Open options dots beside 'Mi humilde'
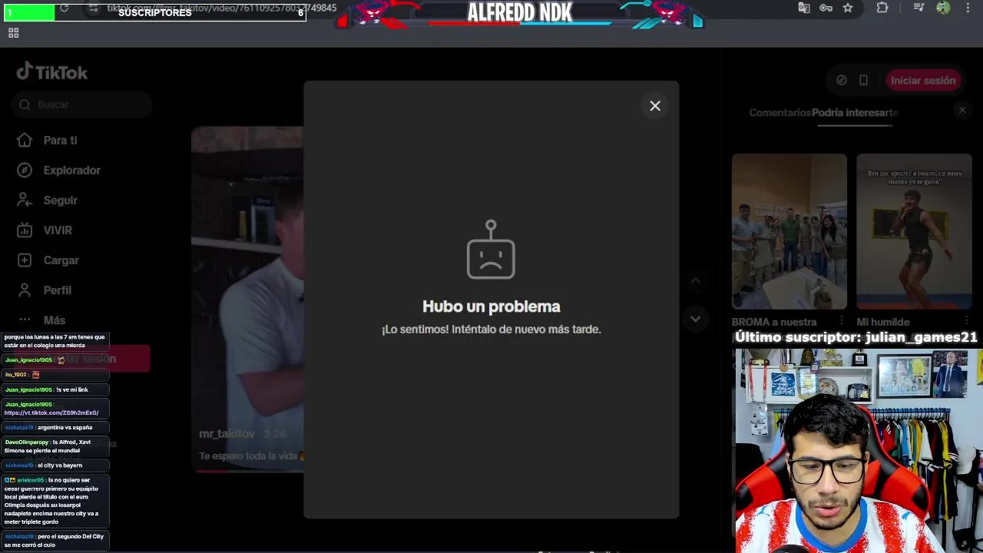This screenshot has height=553, width=983. [966, 321]
